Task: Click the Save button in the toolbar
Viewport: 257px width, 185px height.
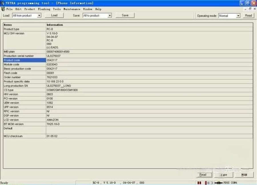Action: tap(125, 15)
